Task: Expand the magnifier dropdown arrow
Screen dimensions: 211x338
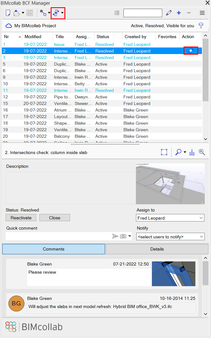Action: click(x=185, y=152)
